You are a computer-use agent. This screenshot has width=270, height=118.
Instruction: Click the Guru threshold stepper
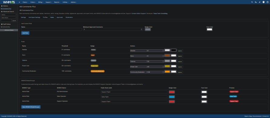pyautogui.click(x=156, y=56)
